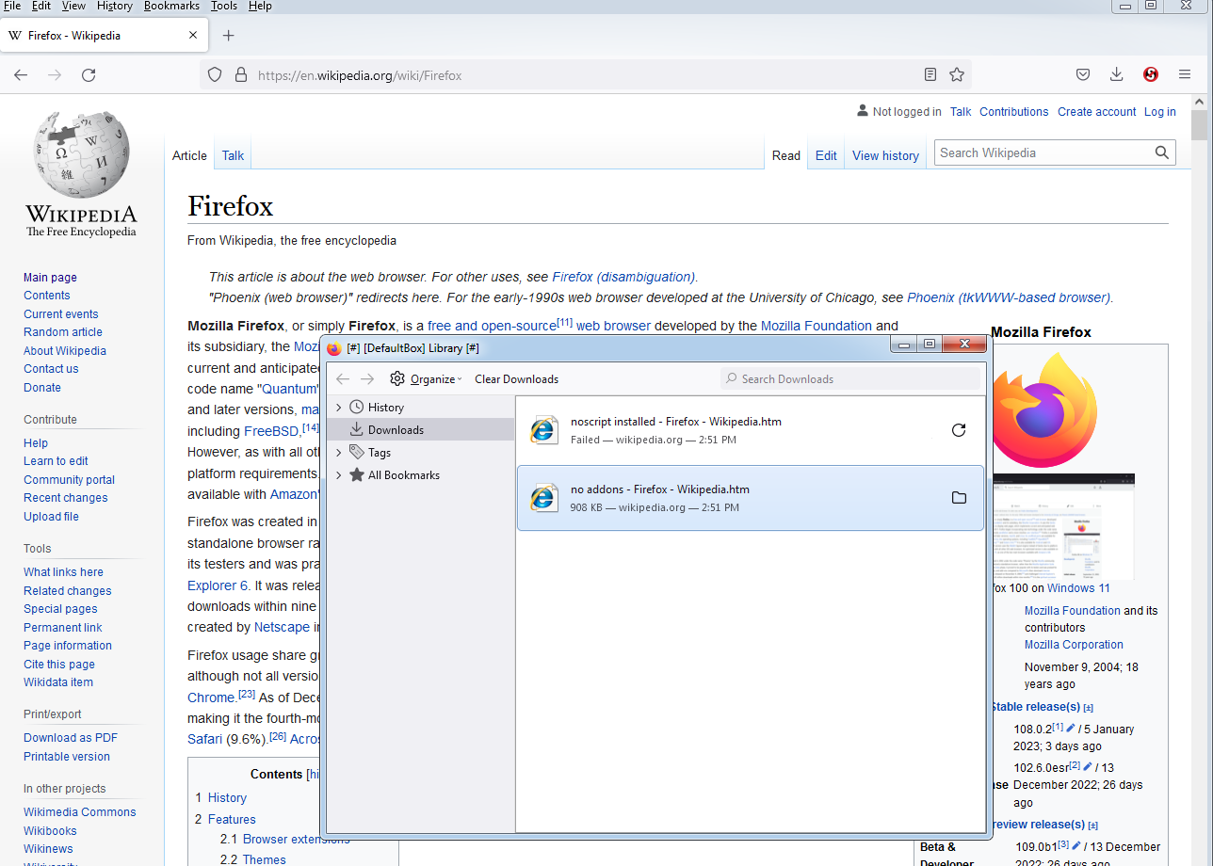The image size is (1213, 866).
Task: Click Clear Downloads
Action: click(516, 378)
